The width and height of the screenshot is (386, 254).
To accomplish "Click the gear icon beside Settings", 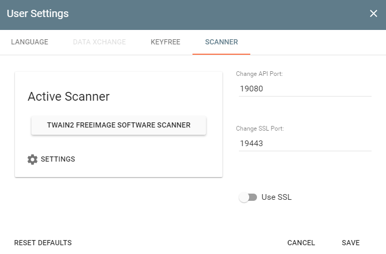I will (x=33, y=160).
